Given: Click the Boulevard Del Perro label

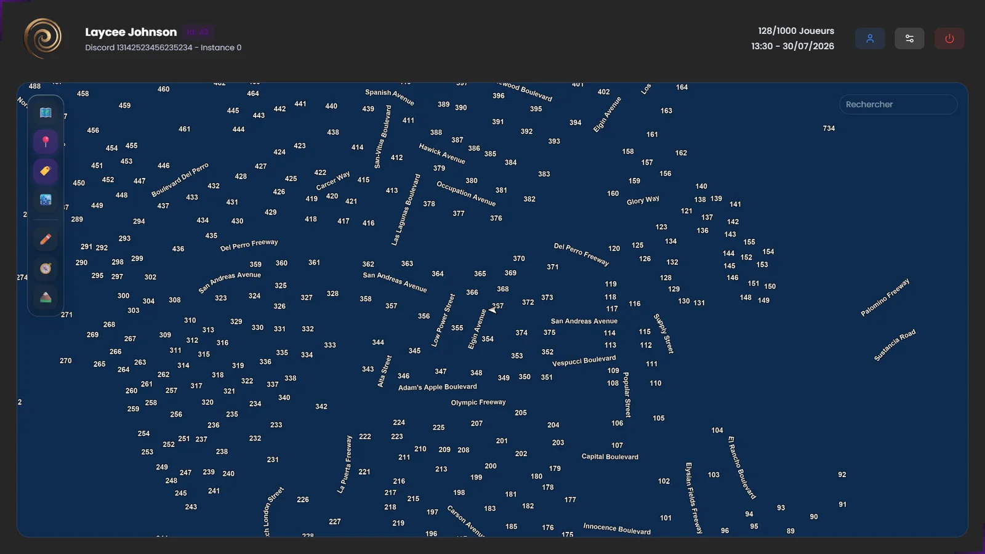Looking at the screenshot, I should (x=180, y=180).
